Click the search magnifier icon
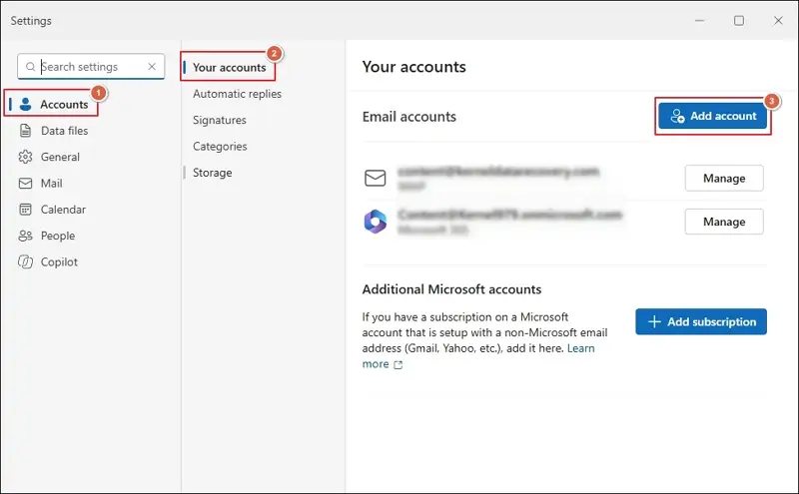Viewport: 799px width, 494px height. [x=31, y=67]
